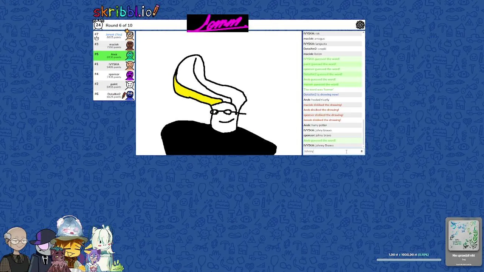Click '9495 points' under IVYSKA
This screenshot has height=272, width=484.
[114, 67]
